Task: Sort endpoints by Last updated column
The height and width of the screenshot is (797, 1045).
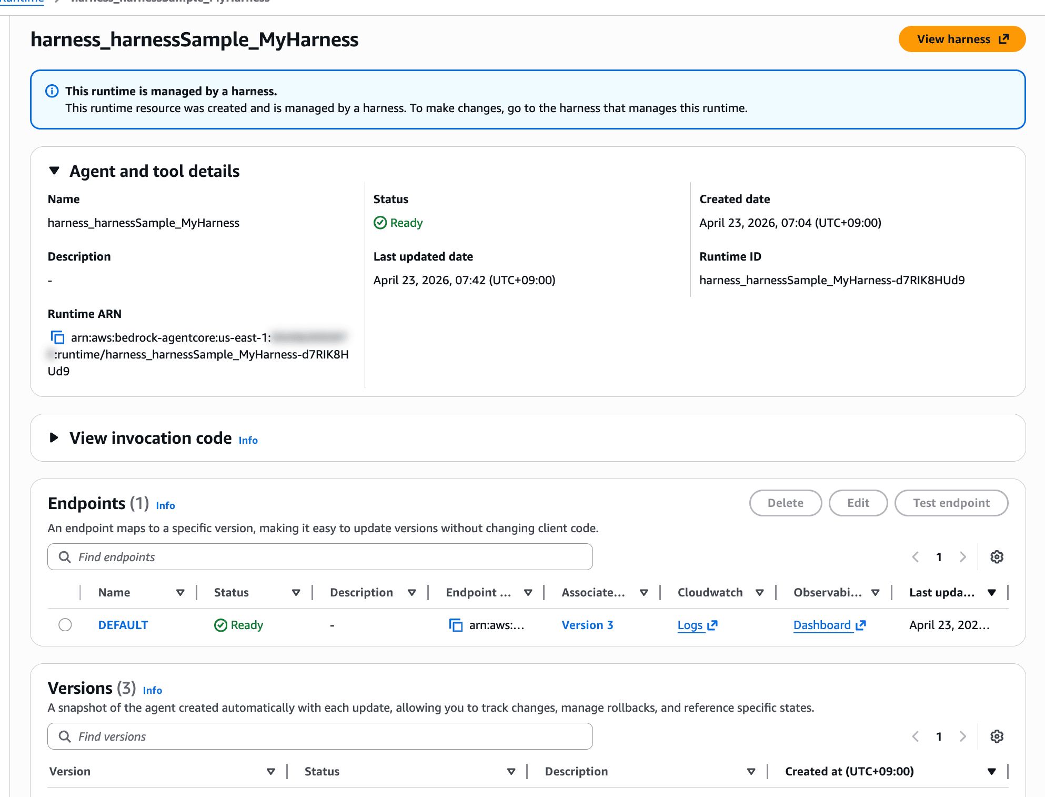Action: pos(991,593)
